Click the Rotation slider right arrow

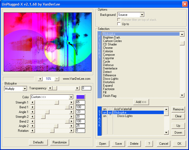click(71, 131)
